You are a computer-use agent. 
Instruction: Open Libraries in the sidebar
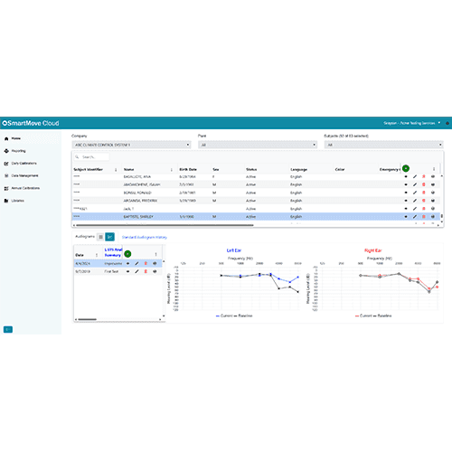tap(17, 201)
